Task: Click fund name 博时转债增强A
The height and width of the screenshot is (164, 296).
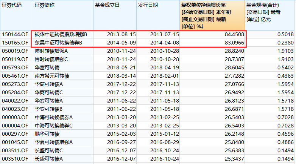Action: point(51,51)
